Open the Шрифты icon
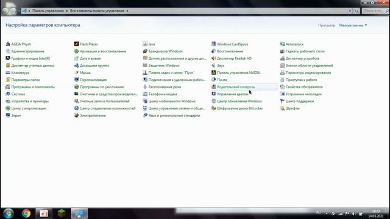Screen dimensions: 390x219 tap(282, 108)
